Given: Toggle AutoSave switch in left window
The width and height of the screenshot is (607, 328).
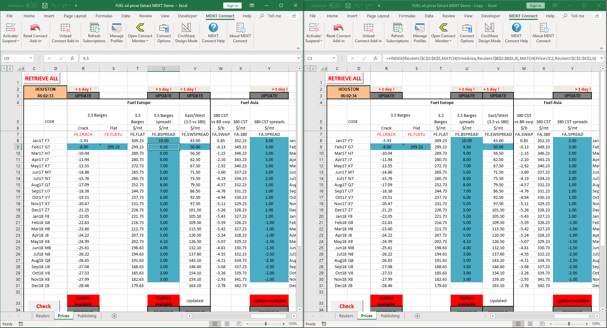Looking at the screenshot, I should pyautogui.click(x=32, y=6).
